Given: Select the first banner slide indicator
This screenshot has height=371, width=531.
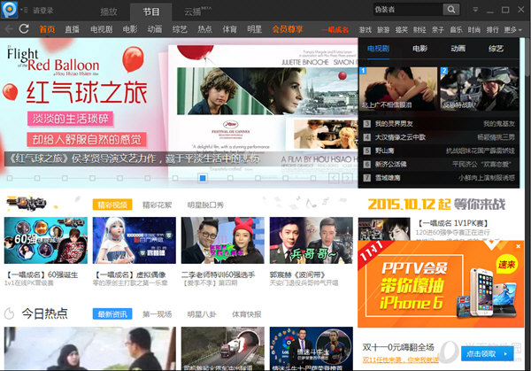Looking at the screenshot, I should pyautogui.click(x=10, y=178).
